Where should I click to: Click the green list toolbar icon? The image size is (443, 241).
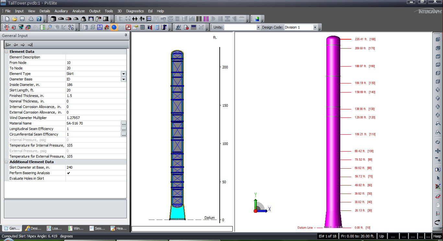[x=42, y=27]
